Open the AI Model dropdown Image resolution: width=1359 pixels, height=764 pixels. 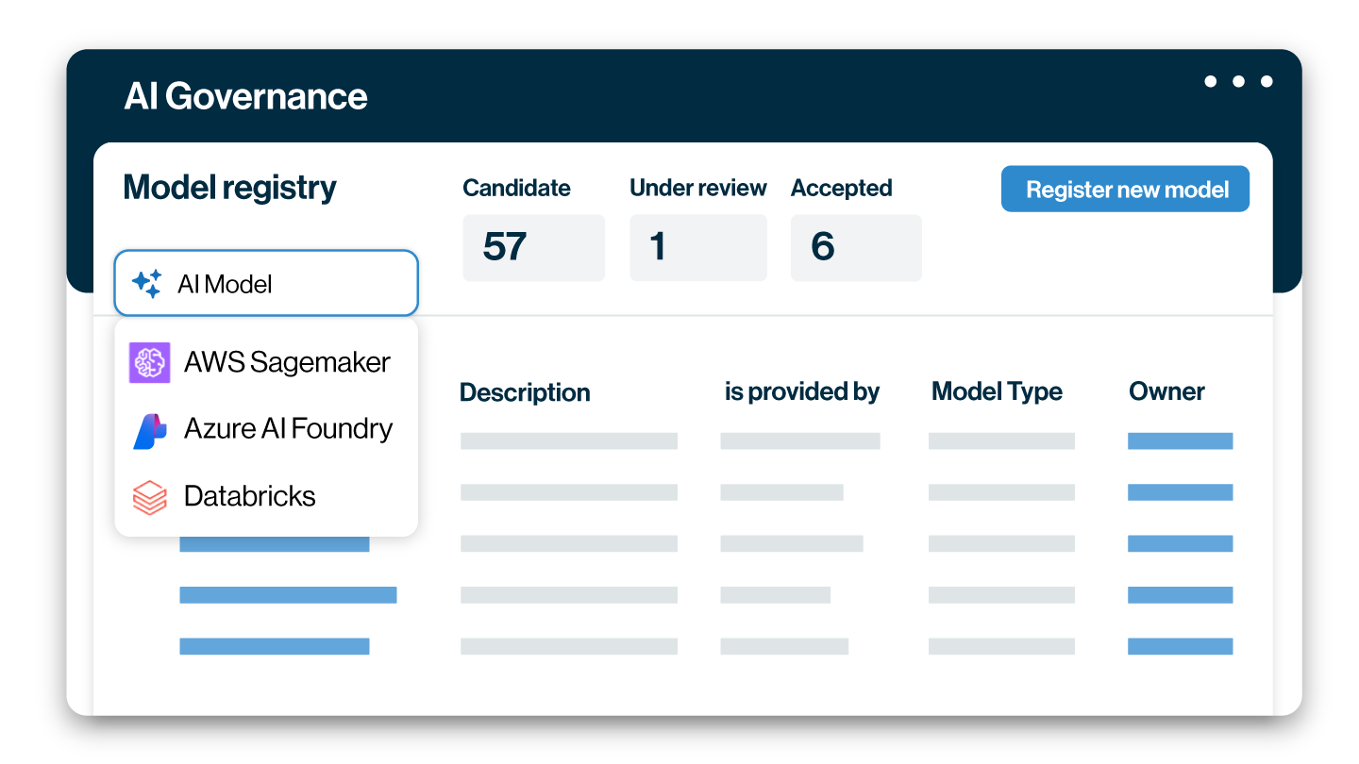click(266, 283)
